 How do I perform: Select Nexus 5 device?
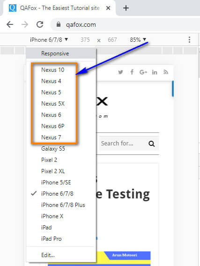[61, 92]
